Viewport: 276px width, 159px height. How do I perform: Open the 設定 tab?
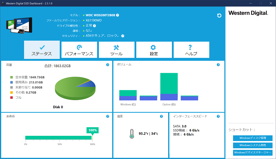[154, 50]
